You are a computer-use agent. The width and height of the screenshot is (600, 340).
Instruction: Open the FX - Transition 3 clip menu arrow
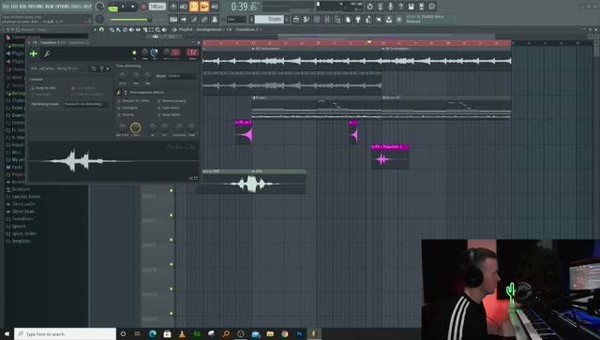pos(373,147)
